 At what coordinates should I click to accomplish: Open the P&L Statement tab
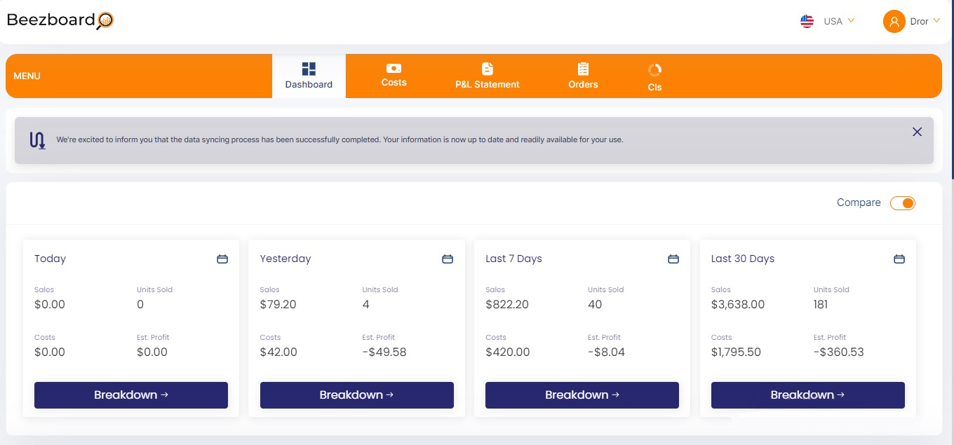pos(488,76)
